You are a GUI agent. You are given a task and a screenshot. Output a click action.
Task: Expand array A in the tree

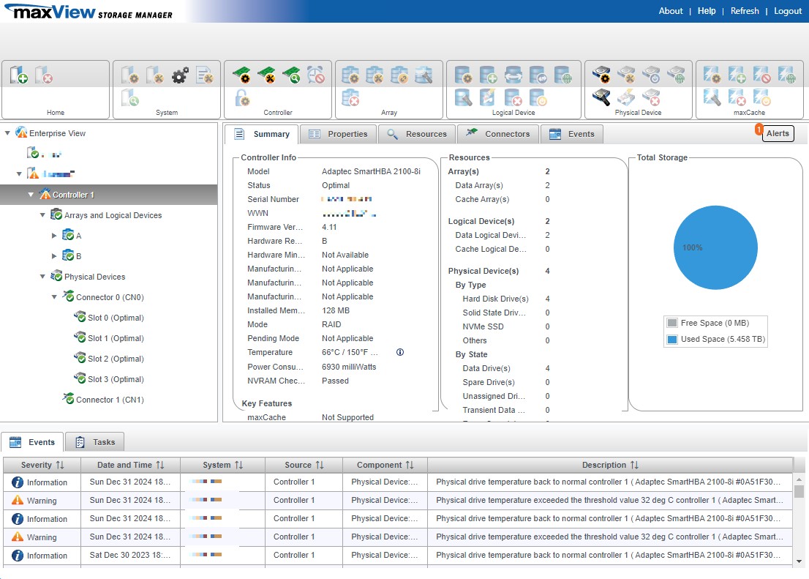pos(54,236)
